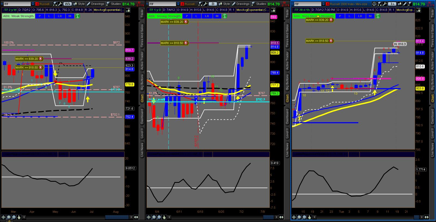Open the D timeframe selector
The height and width of the screenshot is (222, 436).
[213, 4]
